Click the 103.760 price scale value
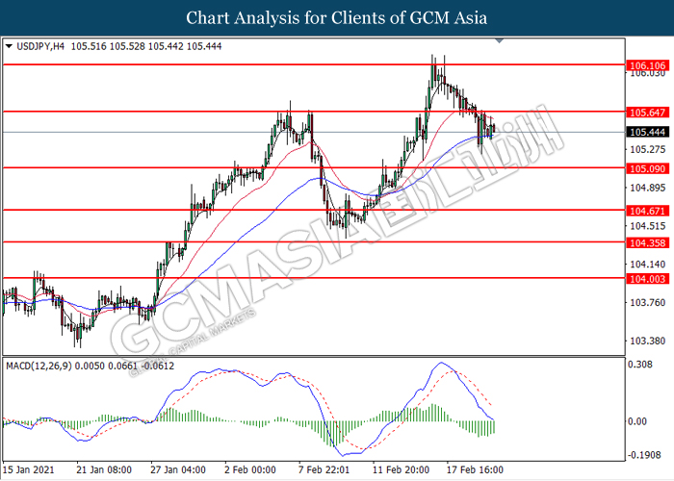The image size is (674, 481). pyautogui.click(x=647, y=303)
